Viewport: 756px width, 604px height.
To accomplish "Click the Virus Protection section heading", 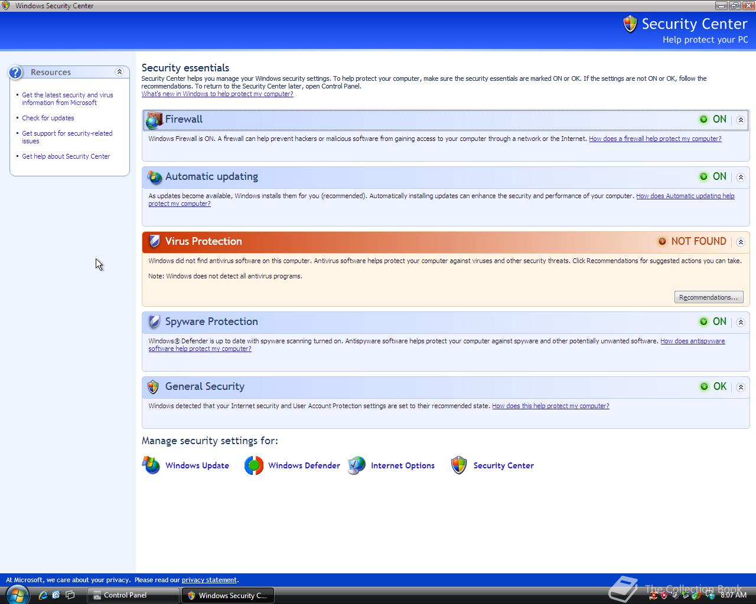I will 204,241.
